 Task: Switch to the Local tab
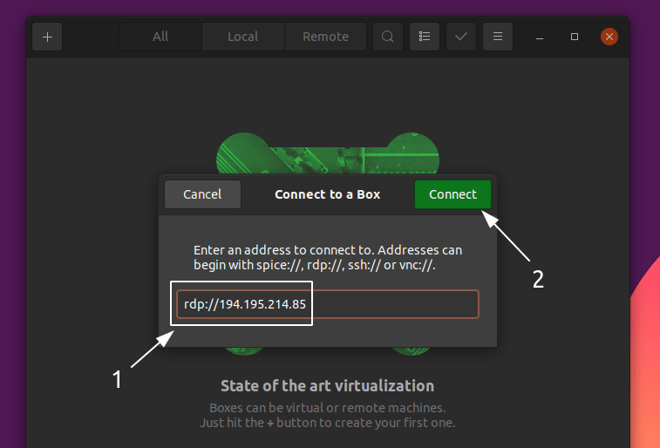[242, 37]
